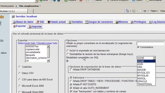Choose DB2 in compatibility list
Image resolution: width=165 pixels, height=93 pixels.
(146, 67)
